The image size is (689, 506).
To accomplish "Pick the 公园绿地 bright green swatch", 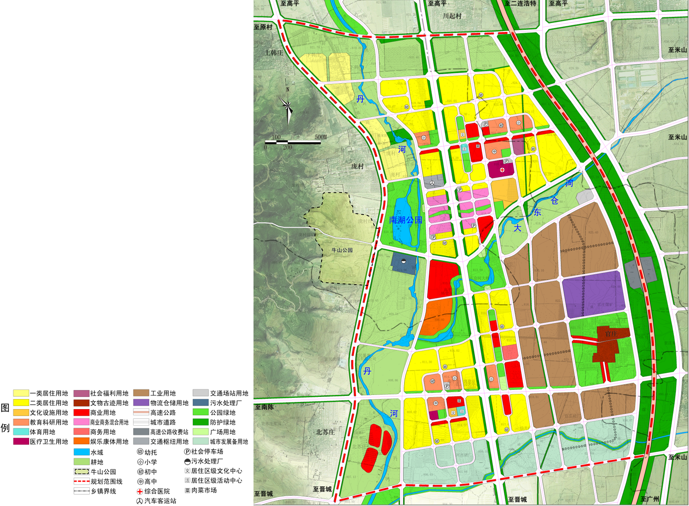I will (x=201, y=412).
